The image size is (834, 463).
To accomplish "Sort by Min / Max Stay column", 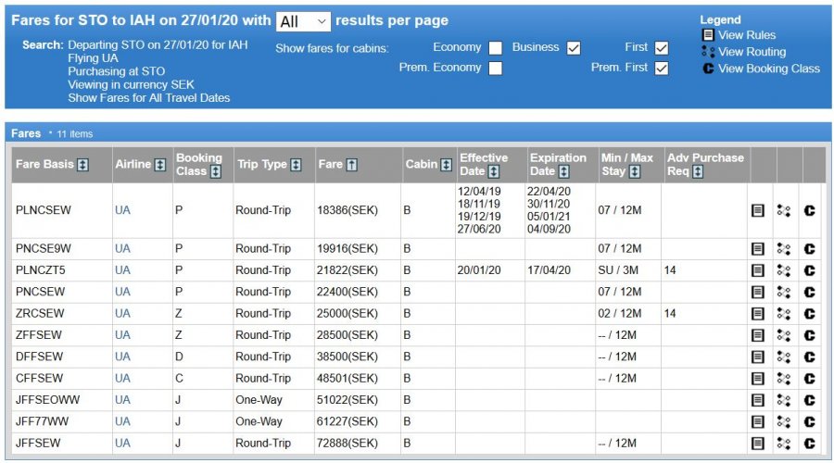I will pos(634,171).
